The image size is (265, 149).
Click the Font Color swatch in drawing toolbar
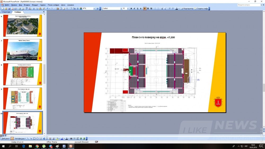pos(67,138)
